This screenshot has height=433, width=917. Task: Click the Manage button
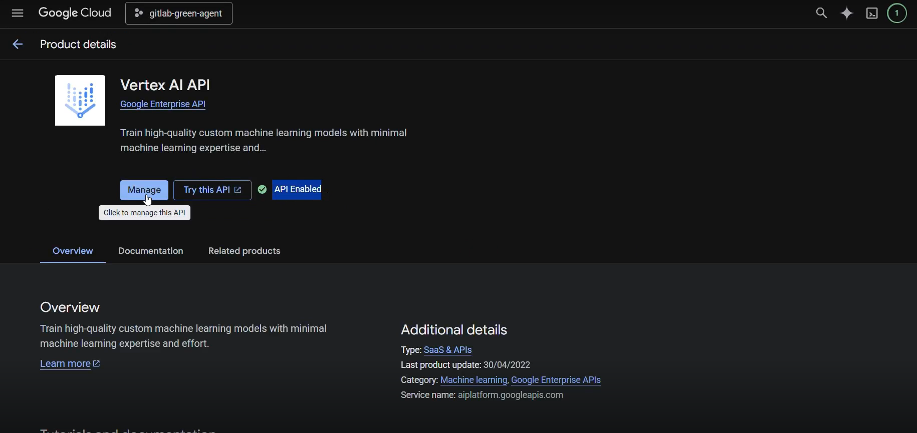click(x=144, y=190)
